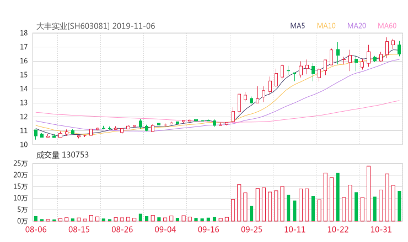Screen dimensions: 408x242
Task: Click the price axis value 12
Action: (x=24, y=117)
